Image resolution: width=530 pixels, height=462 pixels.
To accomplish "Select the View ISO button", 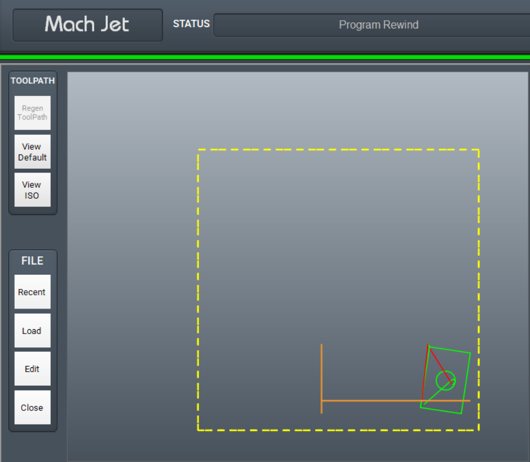I will [x=33, y=190].
